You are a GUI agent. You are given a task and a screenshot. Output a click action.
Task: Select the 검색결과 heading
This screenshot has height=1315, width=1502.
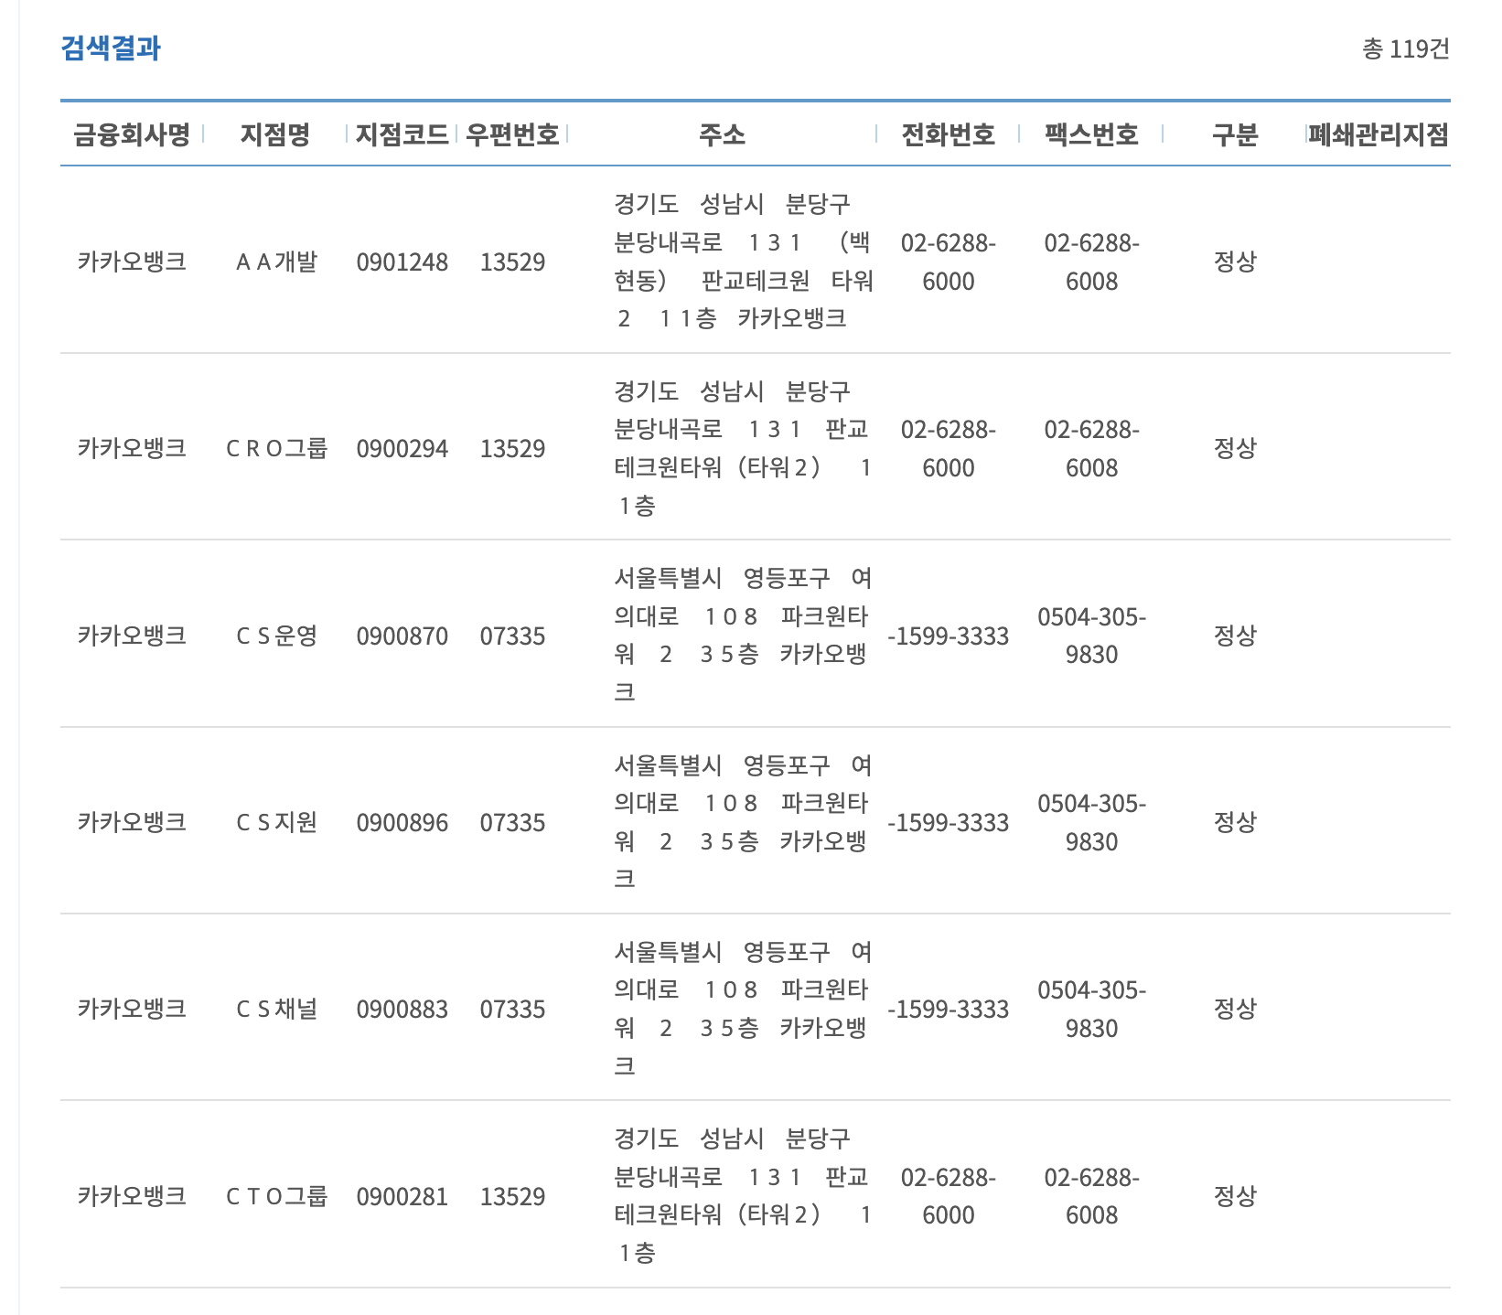tap(111, 48)
